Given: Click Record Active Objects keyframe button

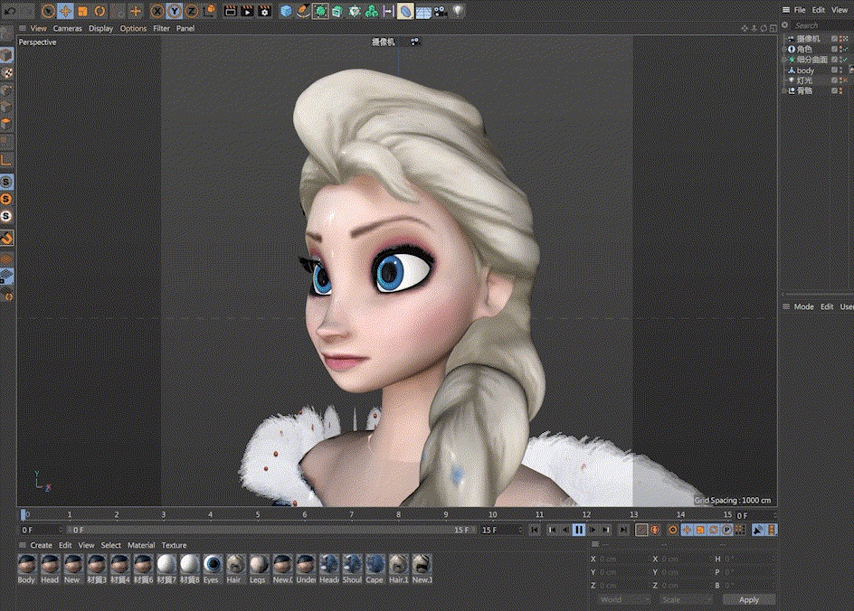Looking at the screenshot, I should click(x=641, y=530).
